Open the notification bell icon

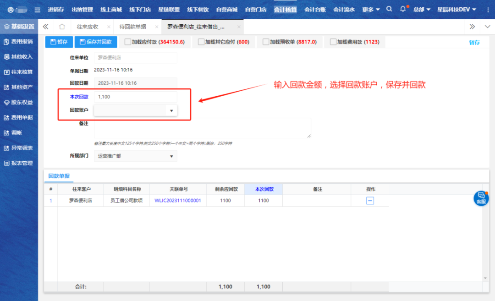[x=403, y=9]
